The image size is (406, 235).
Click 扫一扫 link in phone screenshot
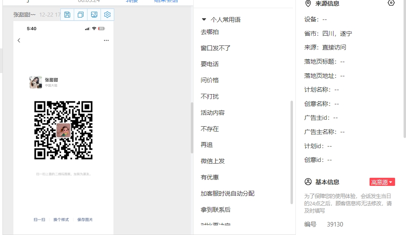(39, 220)
